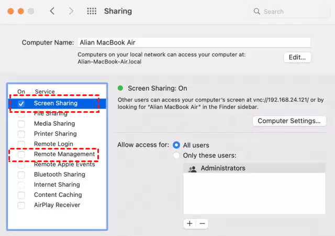This screenshot has height=236, width=335.
Task: Select Content Caching service row
Action: (58, 195)
